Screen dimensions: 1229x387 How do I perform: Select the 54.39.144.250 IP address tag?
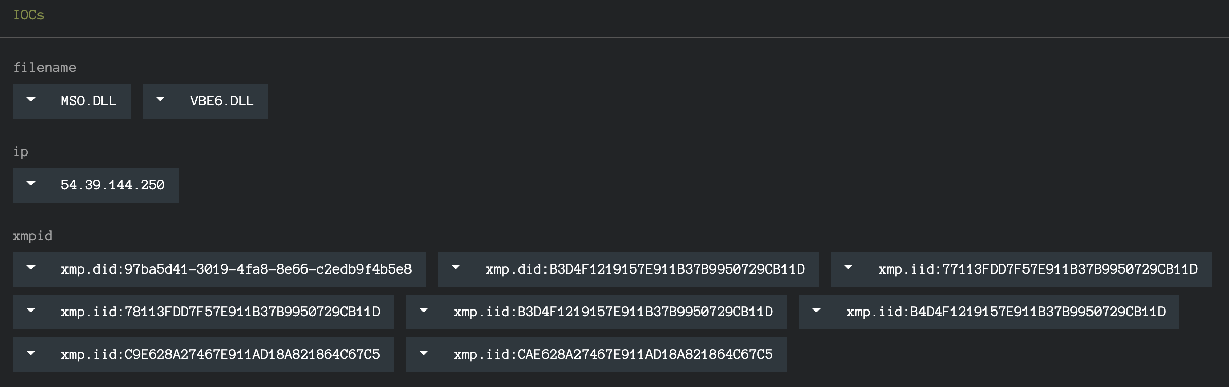[x=113, y=185]
